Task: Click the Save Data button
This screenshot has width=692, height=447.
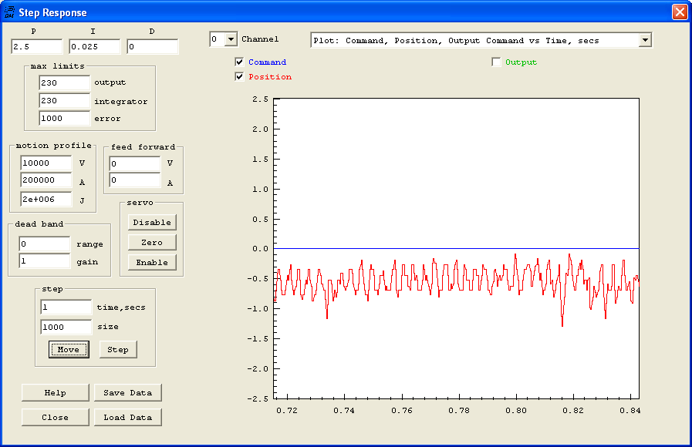Action: click(128, 393)
